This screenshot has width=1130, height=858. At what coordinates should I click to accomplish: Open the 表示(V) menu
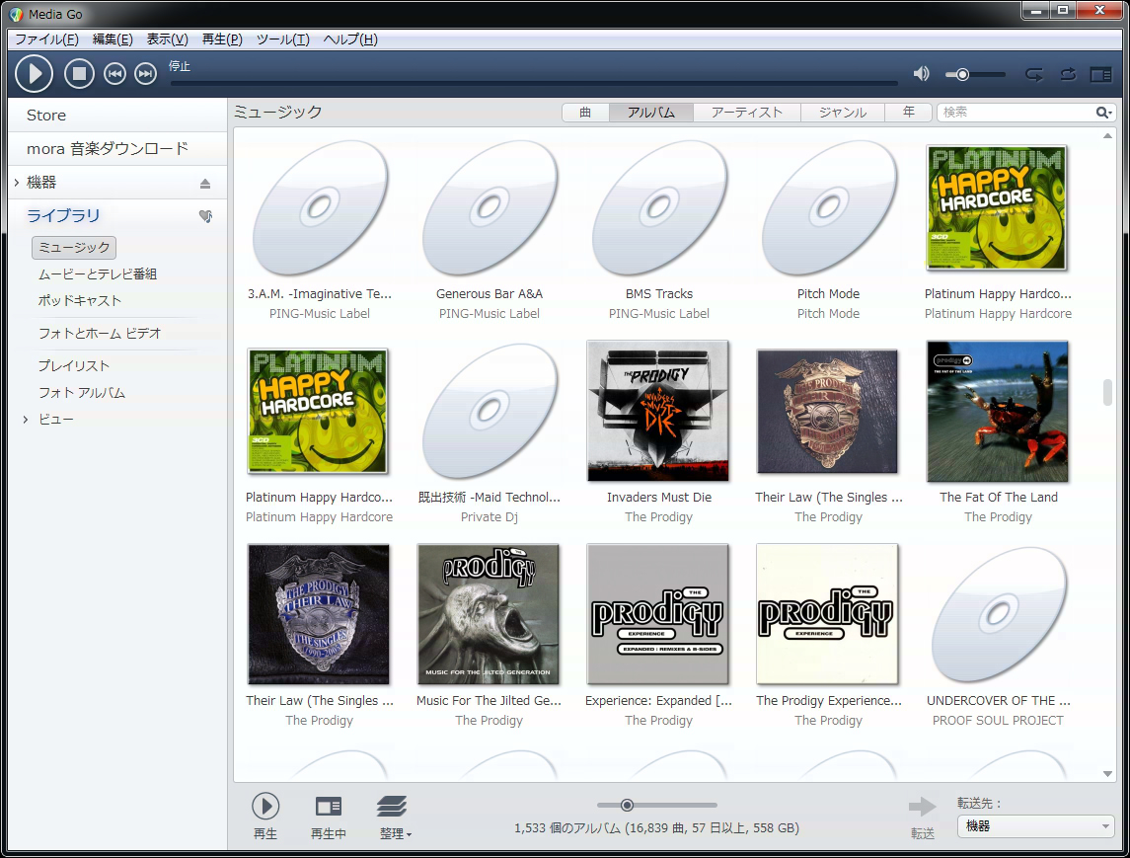[x=167, y=39]
